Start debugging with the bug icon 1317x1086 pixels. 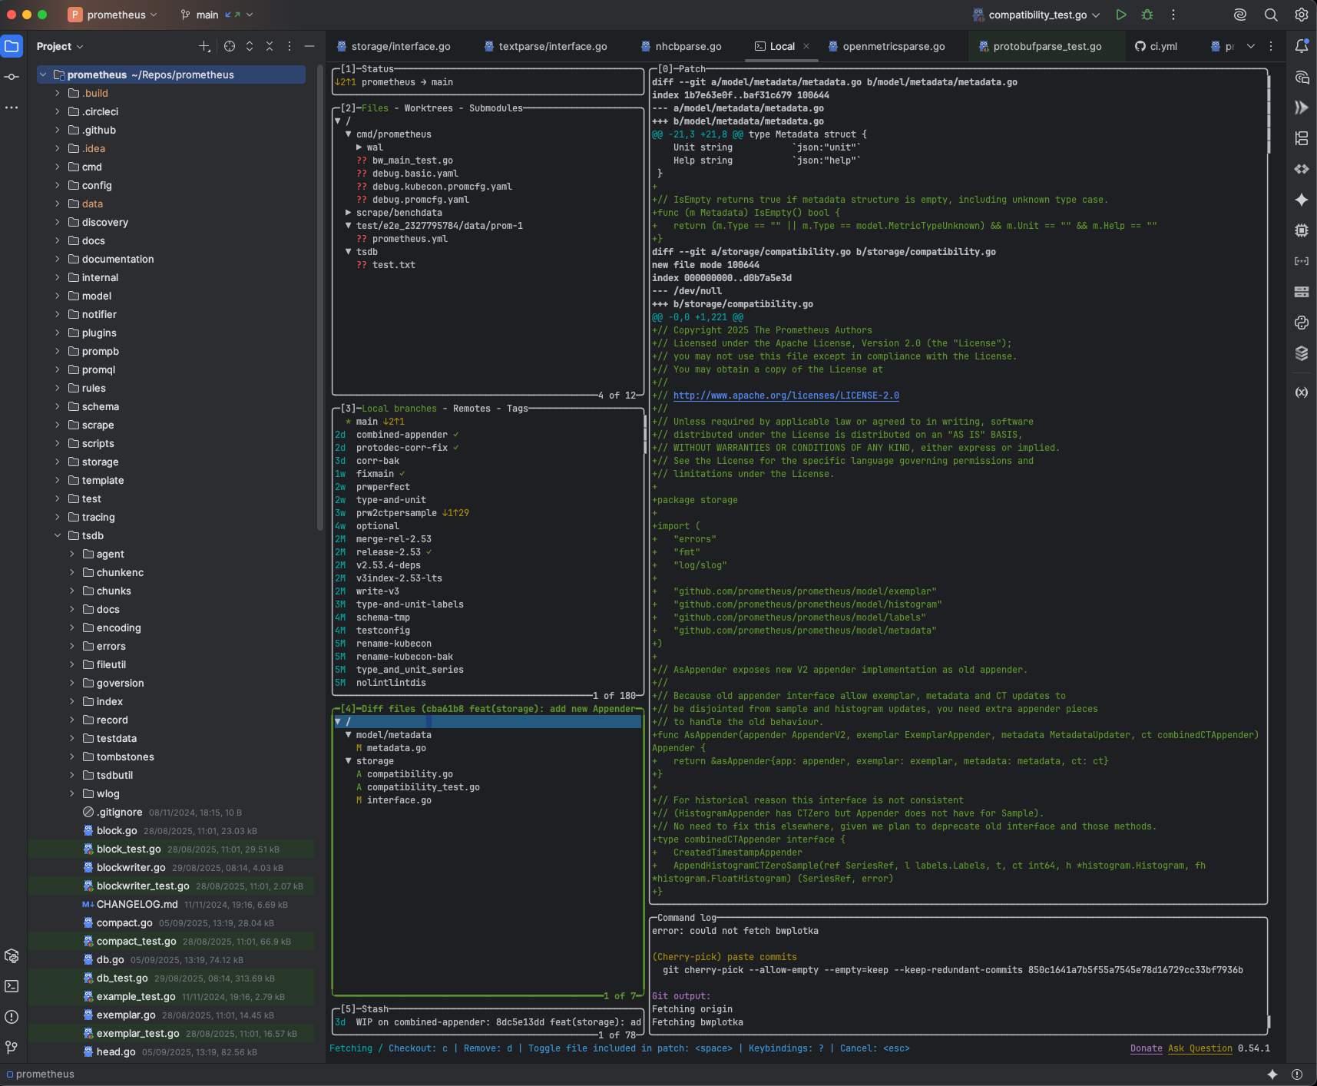click(x=1147, y=14)
